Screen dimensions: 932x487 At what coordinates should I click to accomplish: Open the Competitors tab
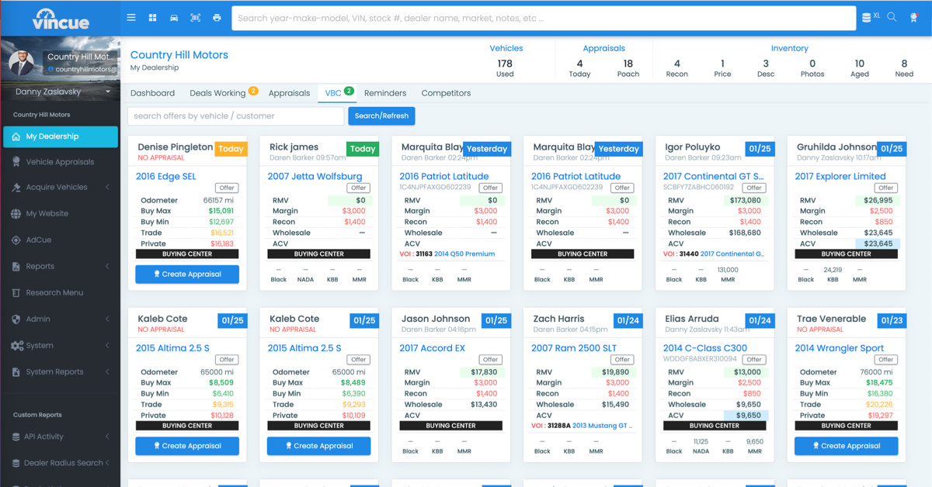(446, 93)
